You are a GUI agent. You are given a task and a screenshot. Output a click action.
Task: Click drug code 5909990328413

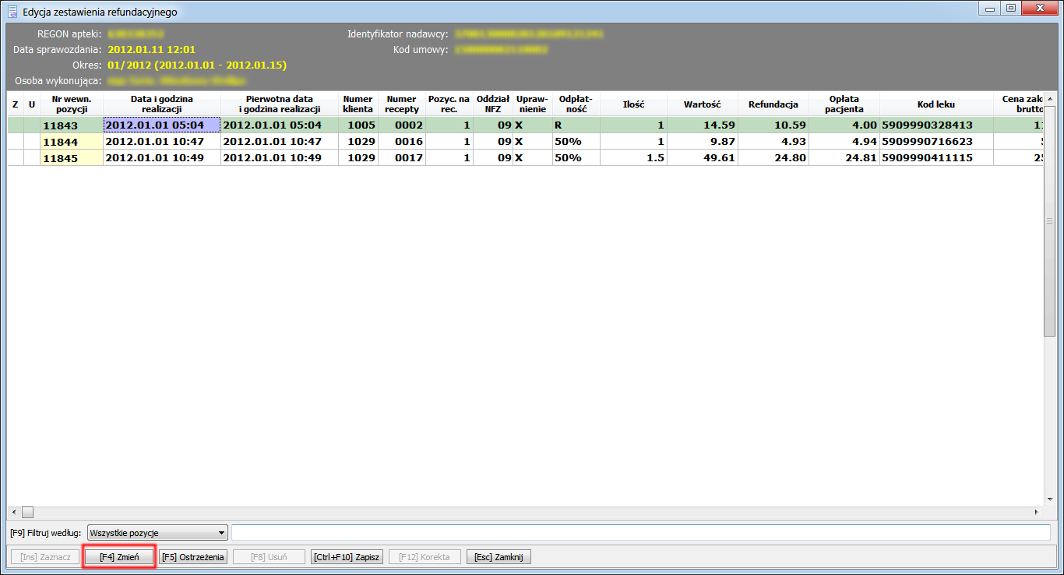[936, 125]
